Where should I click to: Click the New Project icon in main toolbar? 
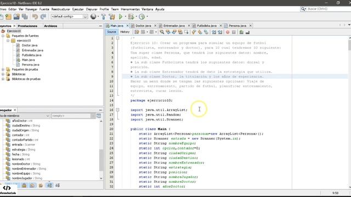point(9,17)
